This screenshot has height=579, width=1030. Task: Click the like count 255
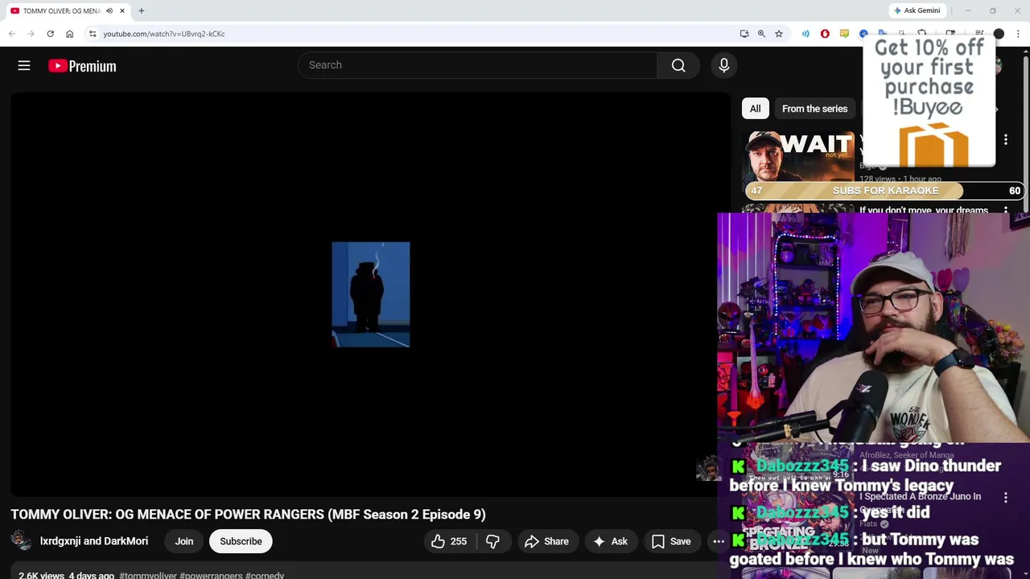point(459,541)
